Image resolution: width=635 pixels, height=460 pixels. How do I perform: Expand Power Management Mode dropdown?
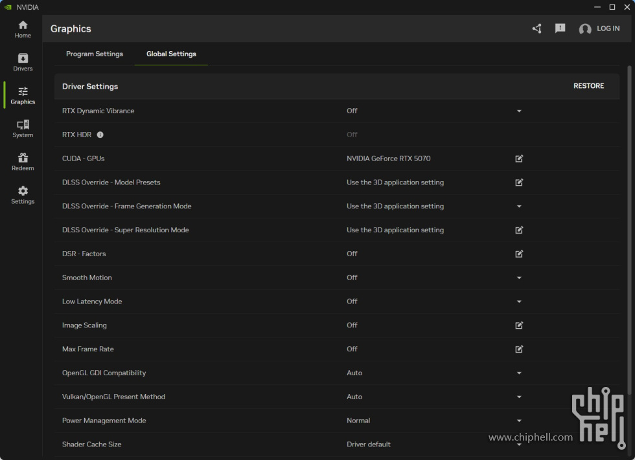519,421
